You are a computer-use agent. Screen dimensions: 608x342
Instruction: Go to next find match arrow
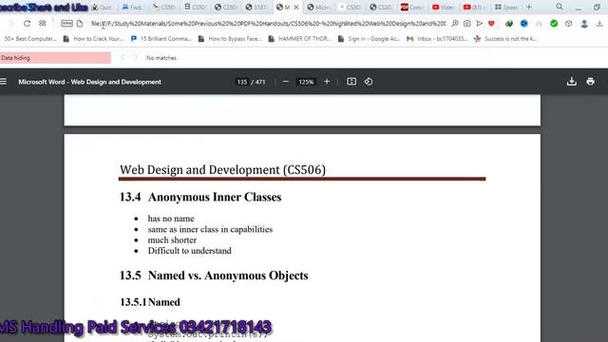(135, 57)
